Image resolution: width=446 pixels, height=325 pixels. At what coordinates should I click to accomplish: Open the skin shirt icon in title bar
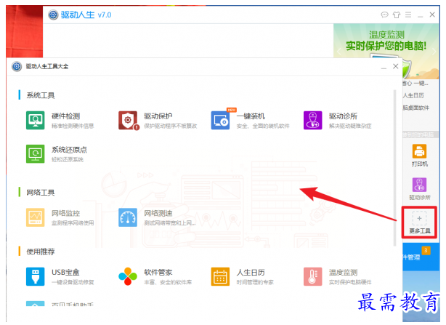(397, 15)
